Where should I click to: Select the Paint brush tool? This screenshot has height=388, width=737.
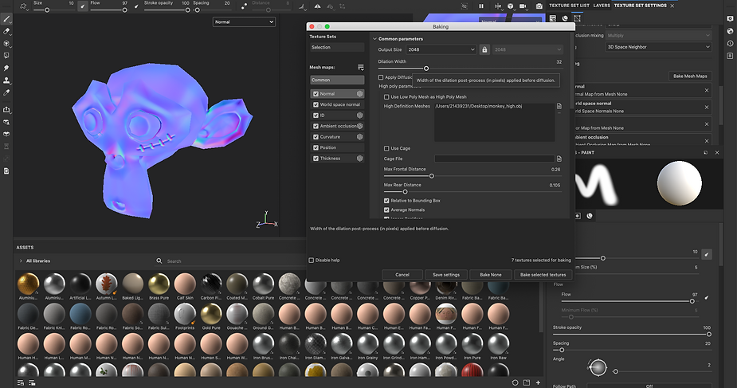coord(6,19)
